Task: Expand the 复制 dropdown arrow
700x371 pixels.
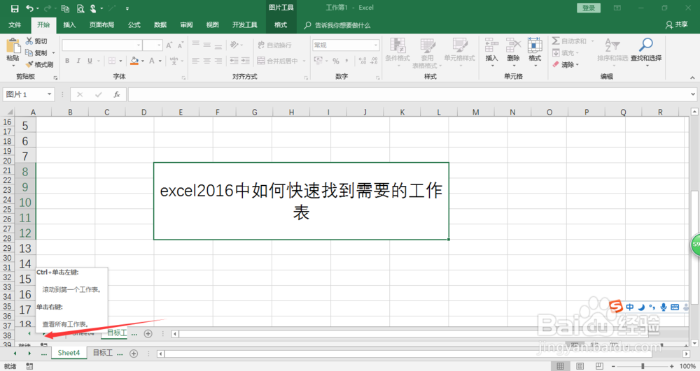Action: click(x=54, y=53)
